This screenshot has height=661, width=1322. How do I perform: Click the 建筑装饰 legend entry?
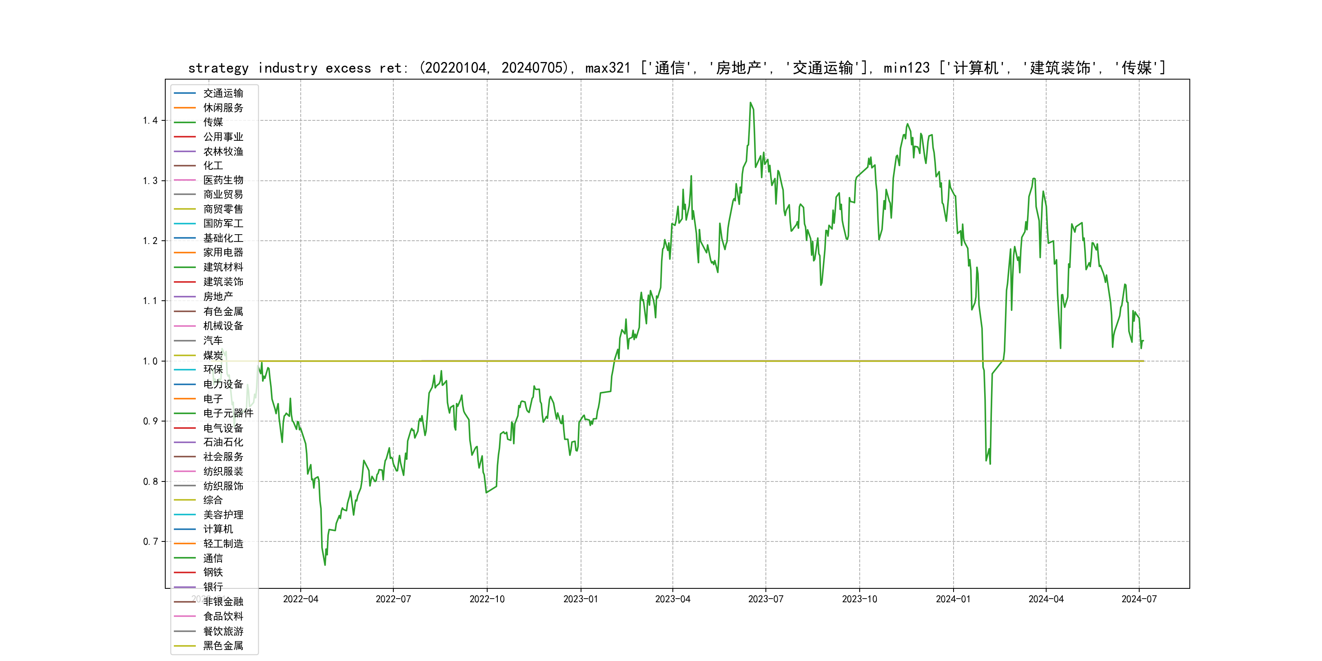click(223, 282)
